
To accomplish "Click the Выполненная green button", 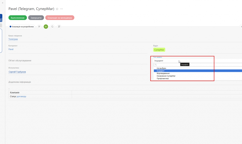I will (x=18, y=18).
